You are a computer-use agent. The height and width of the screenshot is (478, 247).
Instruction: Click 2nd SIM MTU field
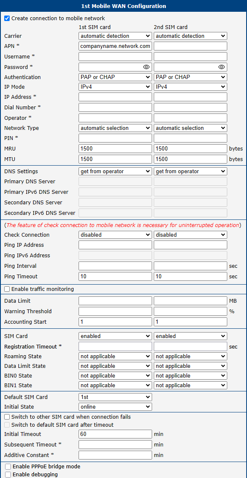pos(190,159)
